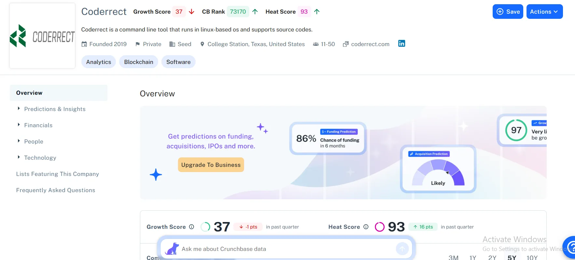The image size is (575, 260).
Task: Open Financials sidebar item
Action: point(38,125)
